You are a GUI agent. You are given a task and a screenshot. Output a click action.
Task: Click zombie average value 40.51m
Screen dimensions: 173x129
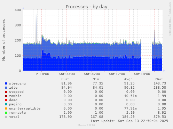pyautogui.click(x=131, y=96)
